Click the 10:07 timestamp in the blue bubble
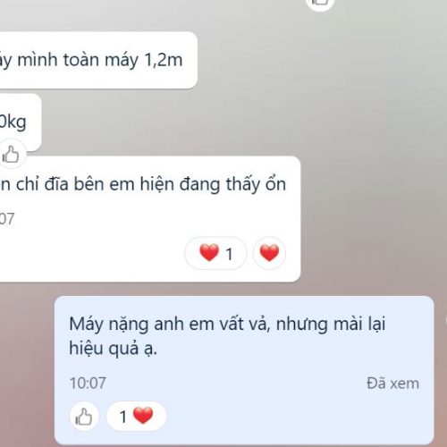447x447 pixels. pos(88,383)
